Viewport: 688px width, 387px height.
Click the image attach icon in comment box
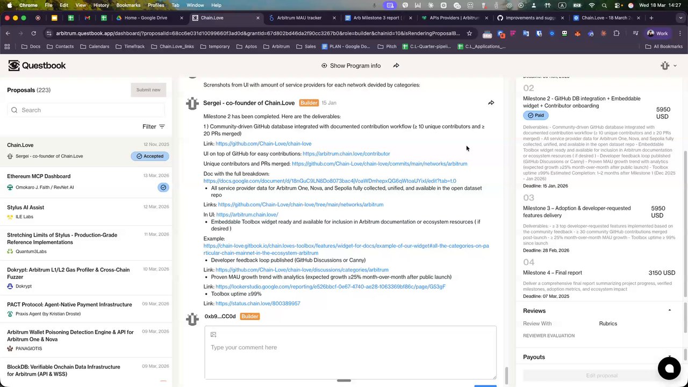(x=213, y=335)
